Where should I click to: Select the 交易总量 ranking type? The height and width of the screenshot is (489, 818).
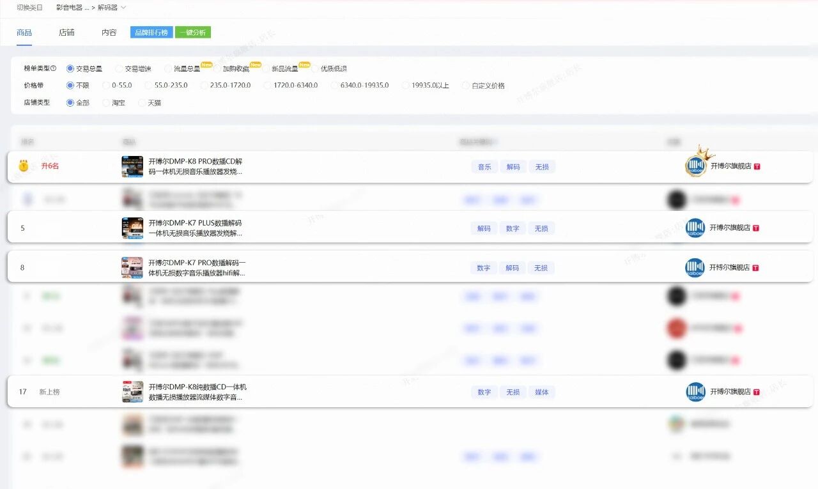click(84, 68)
